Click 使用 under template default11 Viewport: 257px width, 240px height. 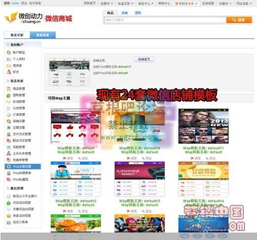click(196, 159)
